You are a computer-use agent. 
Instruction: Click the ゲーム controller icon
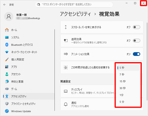click(x=7, y=89)
